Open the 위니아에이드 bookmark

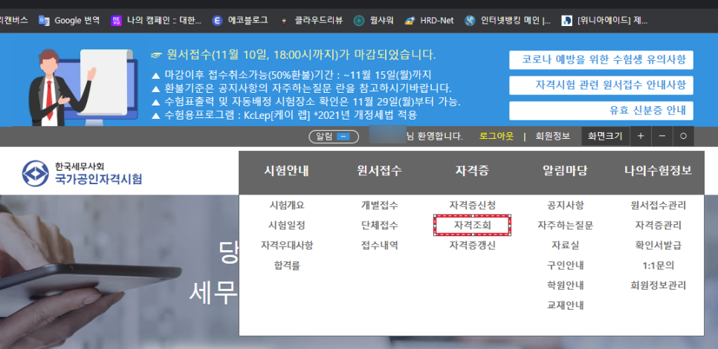point(604,20)
